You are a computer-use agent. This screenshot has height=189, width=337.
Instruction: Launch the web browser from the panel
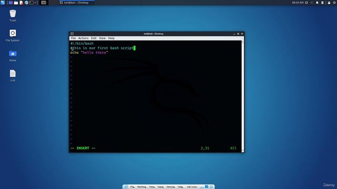26,3
